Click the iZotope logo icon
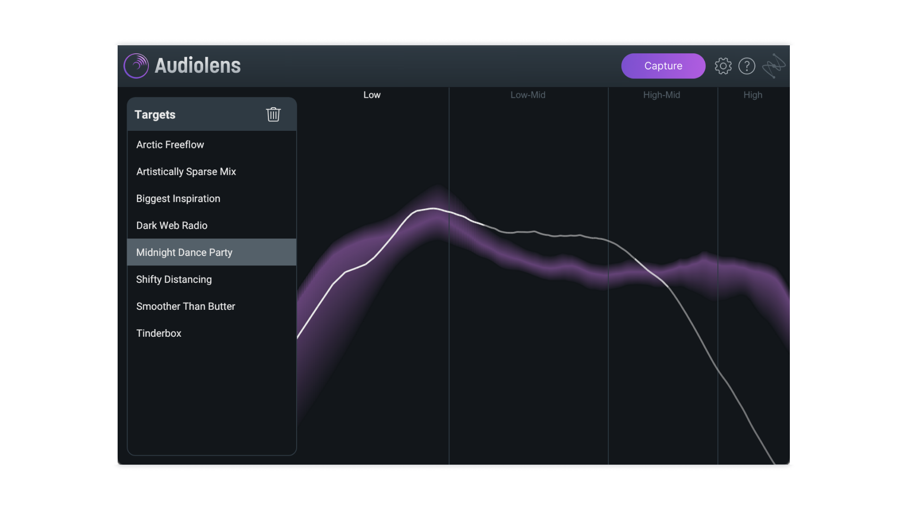Screen dimensions: 907x510 click(x=774, y=66)
